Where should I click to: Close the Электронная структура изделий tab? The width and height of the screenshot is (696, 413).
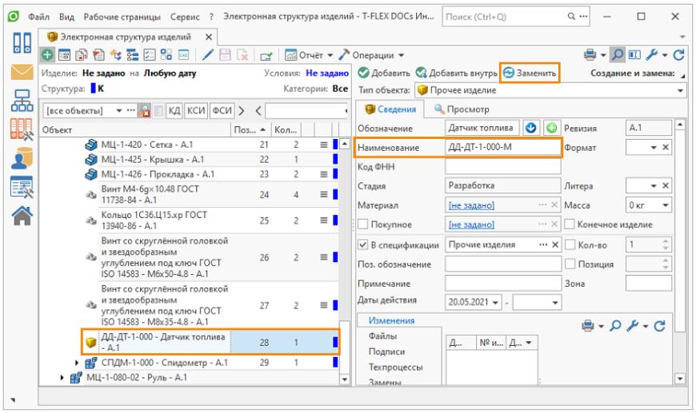pyautogui.click(x=209, y=38)
